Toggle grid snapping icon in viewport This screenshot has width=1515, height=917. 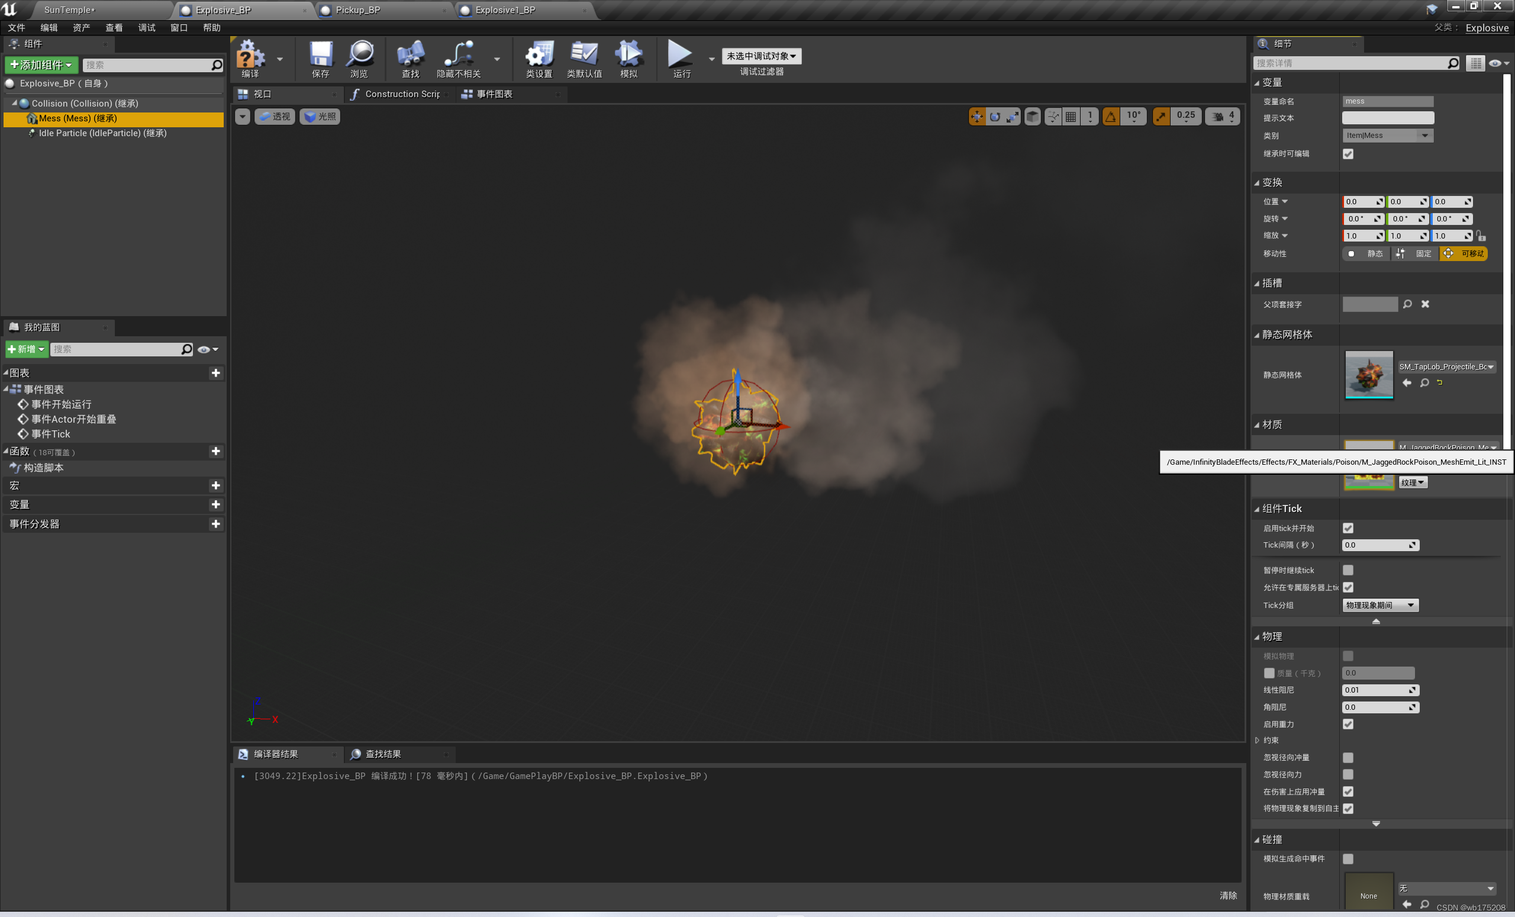(1071, 116)
